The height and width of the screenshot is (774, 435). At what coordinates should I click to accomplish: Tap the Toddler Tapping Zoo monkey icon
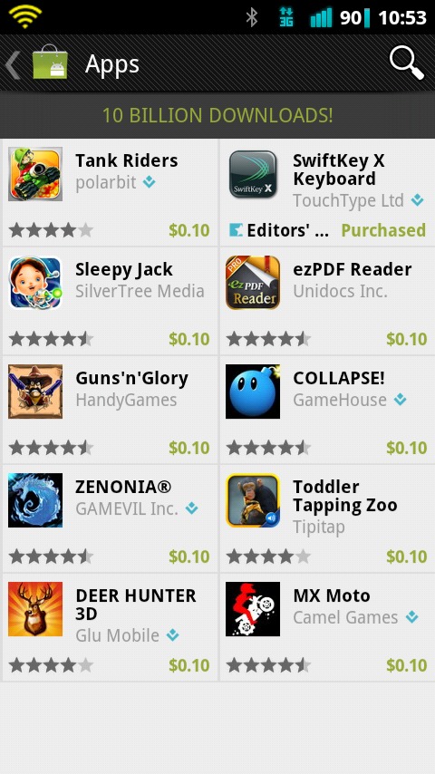[x=253, y=500]
